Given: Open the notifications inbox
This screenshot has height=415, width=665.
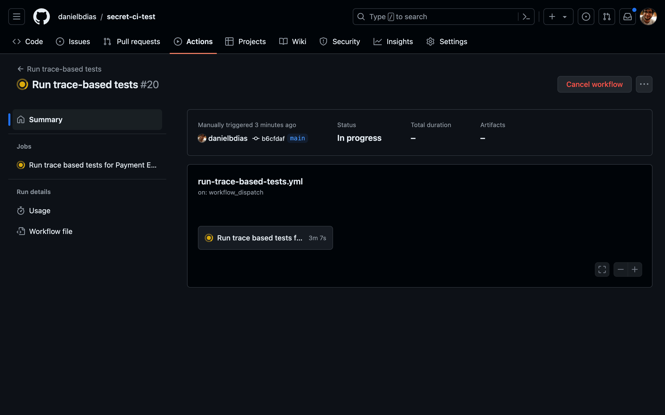Looking at the screenshot, I should 627,17.
